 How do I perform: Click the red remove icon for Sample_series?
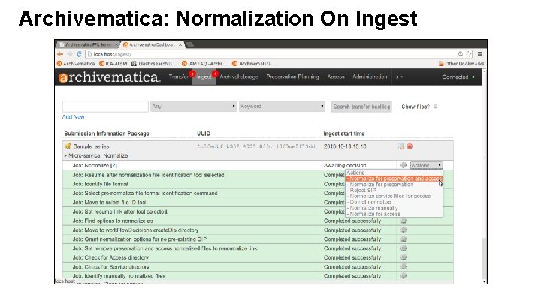(x=410, y=146)
